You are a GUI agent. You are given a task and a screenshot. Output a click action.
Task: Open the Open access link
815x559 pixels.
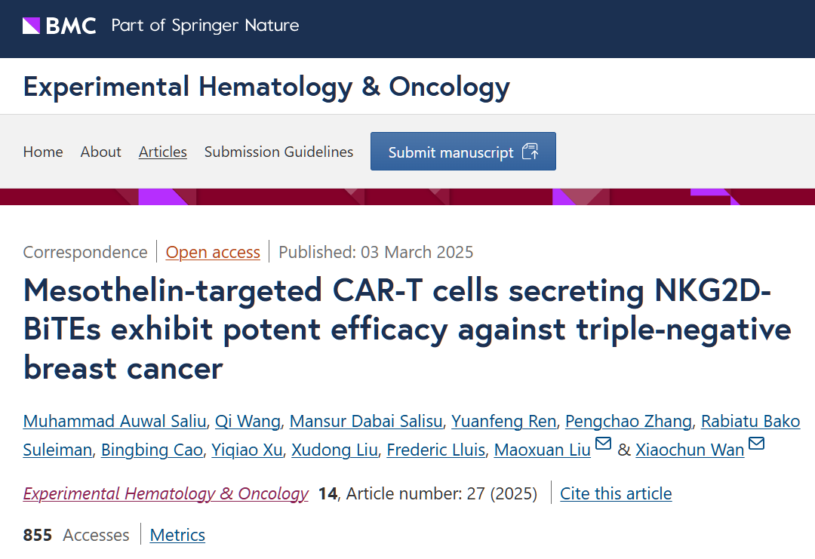213,252
